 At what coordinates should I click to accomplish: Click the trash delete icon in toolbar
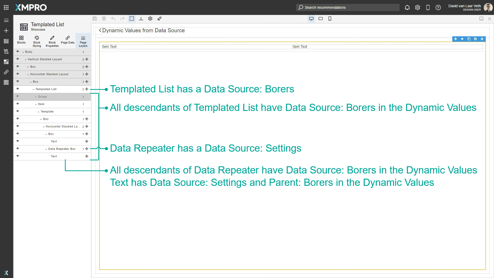click(104, 19)
